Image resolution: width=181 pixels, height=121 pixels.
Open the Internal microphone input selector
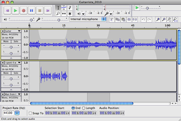pos(87,19)
